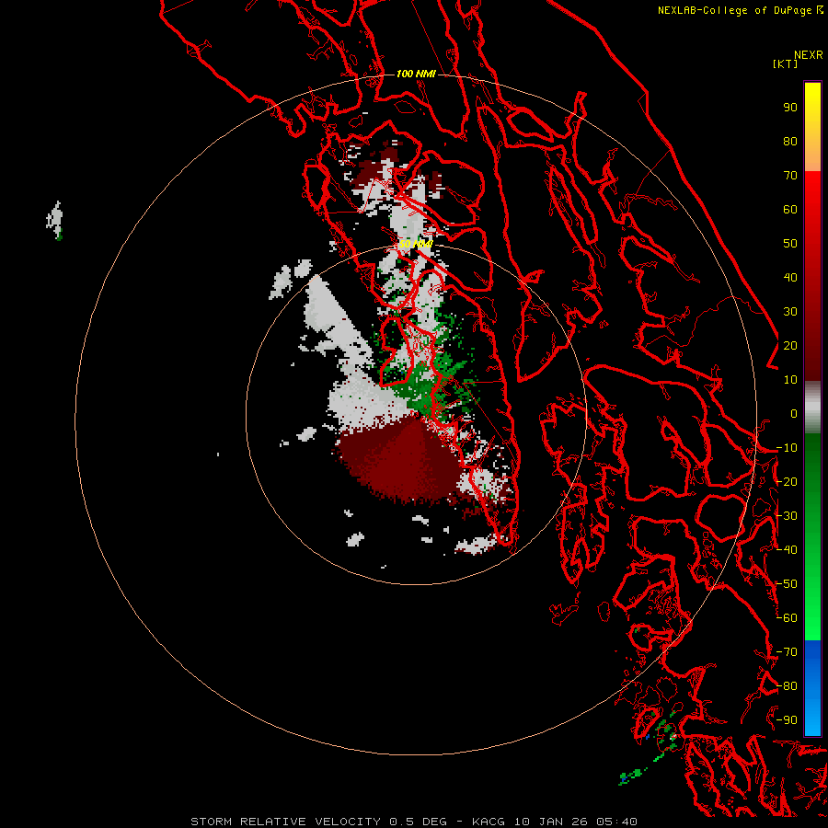Click the 0 value on the velocity scale

(794, 413)
